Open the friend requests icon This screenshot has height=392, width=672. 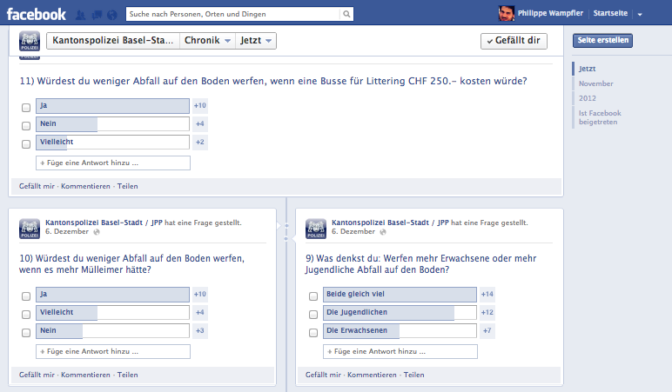[81, 15]
